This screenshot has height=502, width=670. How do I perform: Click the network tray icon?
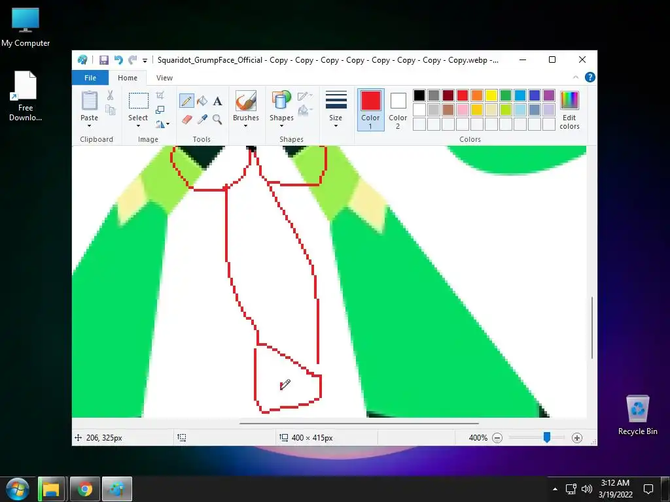[571, 489]
